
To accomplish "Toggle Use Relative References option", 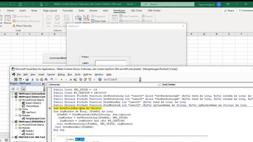I will click(26, 21).
